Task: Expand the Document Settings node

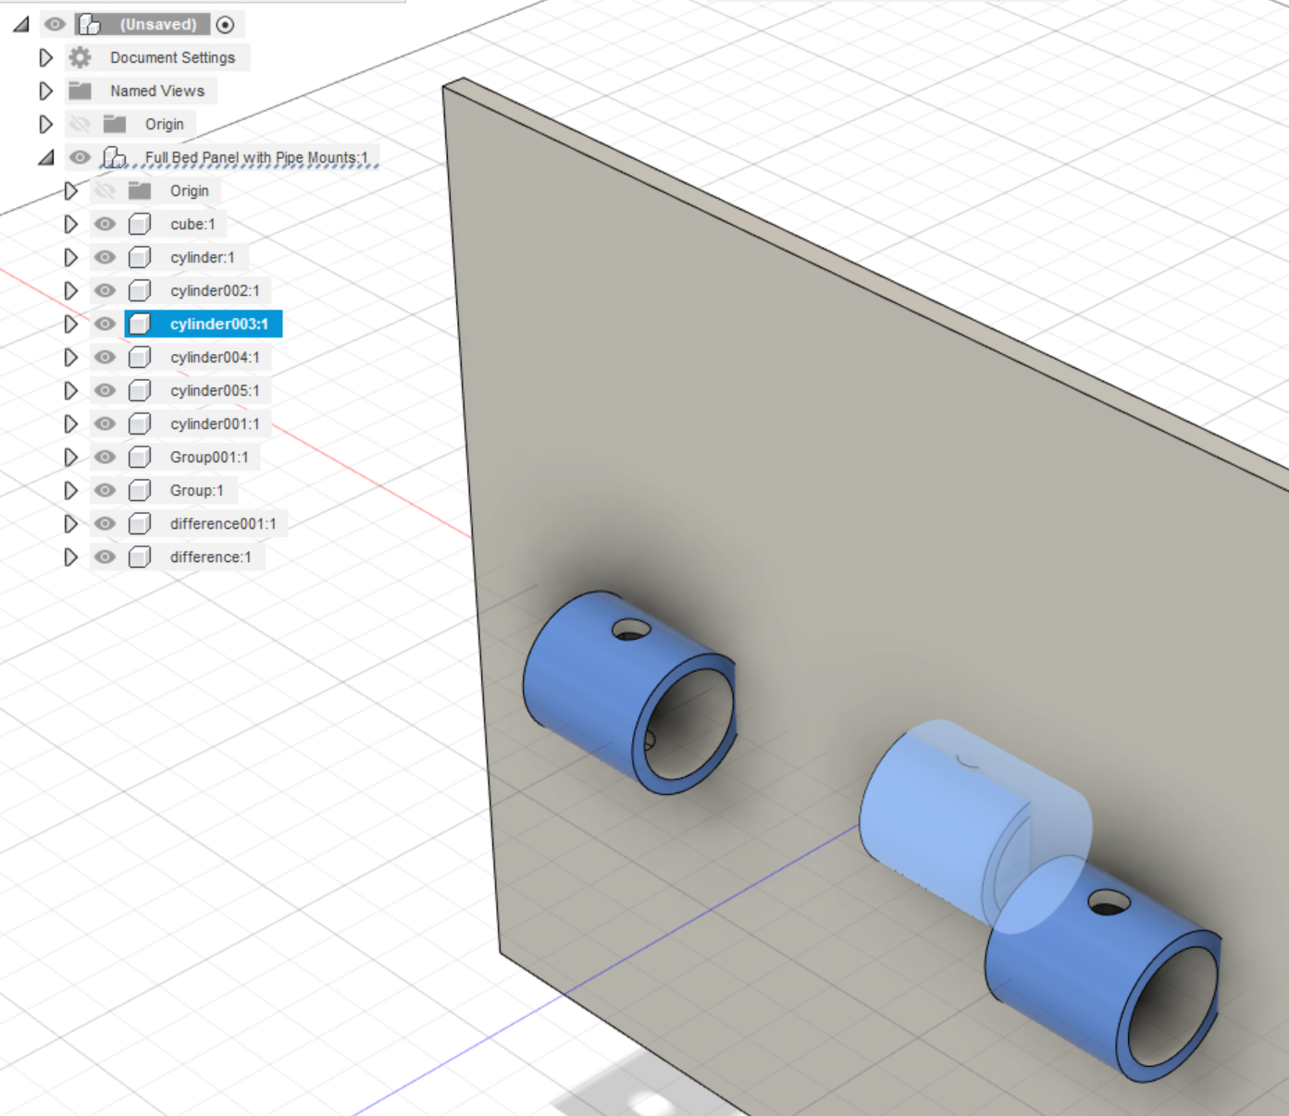Action: tap(45, 57)
